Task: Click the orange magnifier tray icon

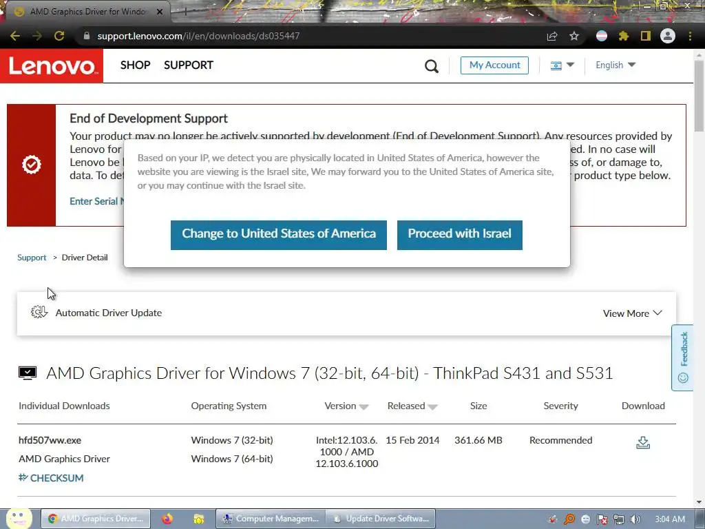Action: 569,519
